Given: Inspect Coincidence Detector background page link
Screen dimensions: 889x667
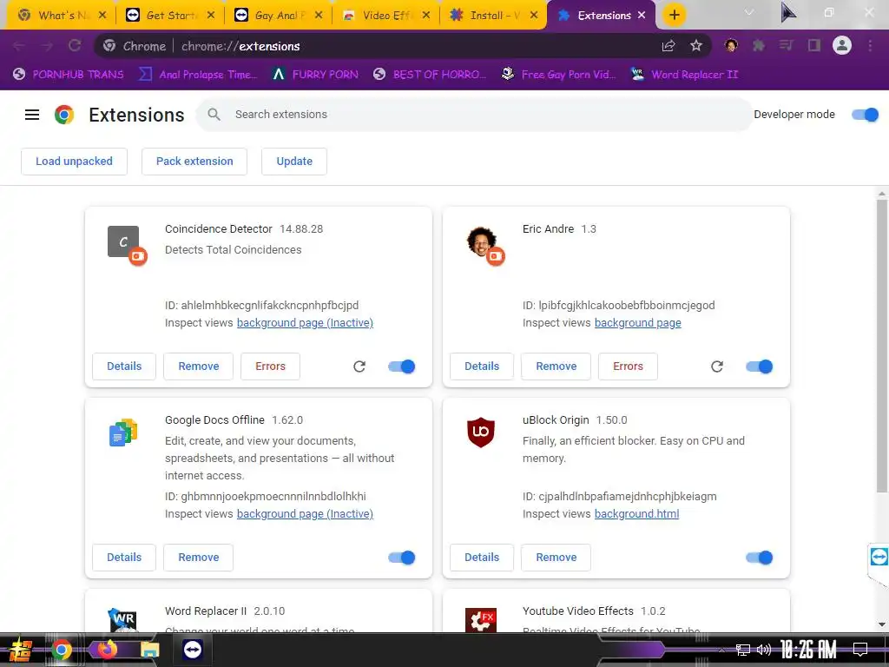Looking at the screenshot, I should (305, 323).
